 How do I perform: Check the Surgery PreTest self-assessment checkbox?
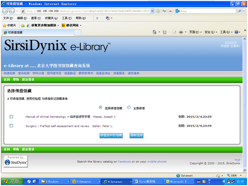[x=12, y=126]
